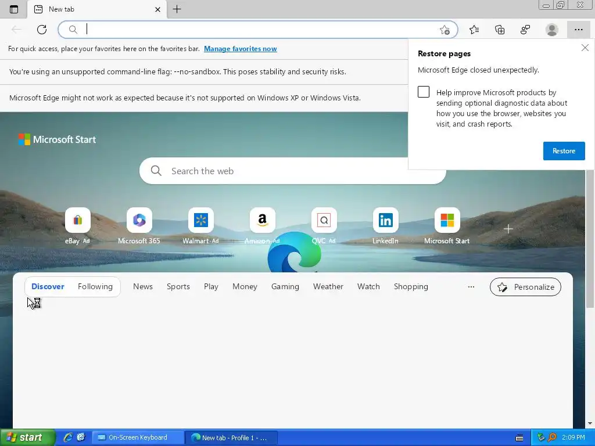Image resolution: width=595 pixels, height=446 pixels.
Task: Open the eBay quick link tile
Action: pyautogui.click(x=77, y=226)
